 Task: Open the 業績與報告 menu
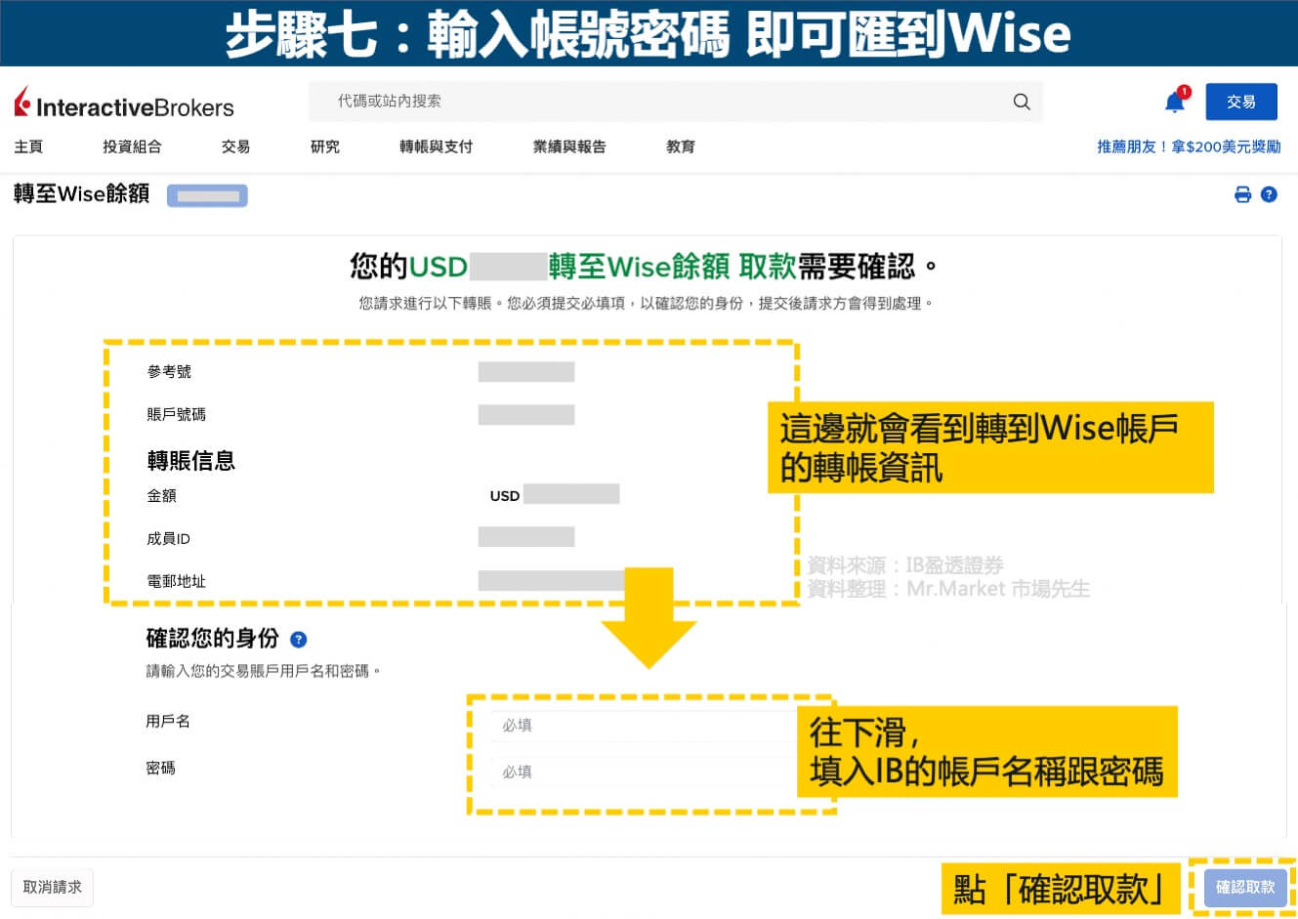click(569, 146)
